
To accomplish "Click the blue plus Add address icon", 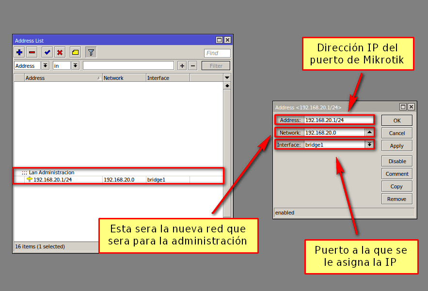I will click(19, 52).
